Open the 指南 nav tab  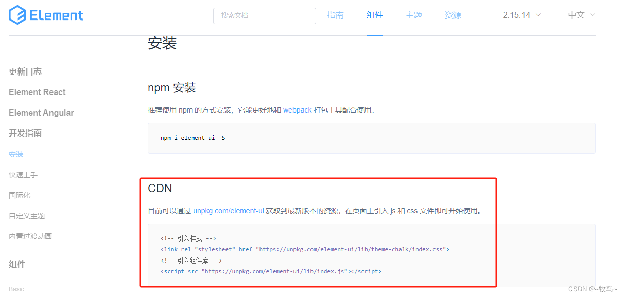336,15
